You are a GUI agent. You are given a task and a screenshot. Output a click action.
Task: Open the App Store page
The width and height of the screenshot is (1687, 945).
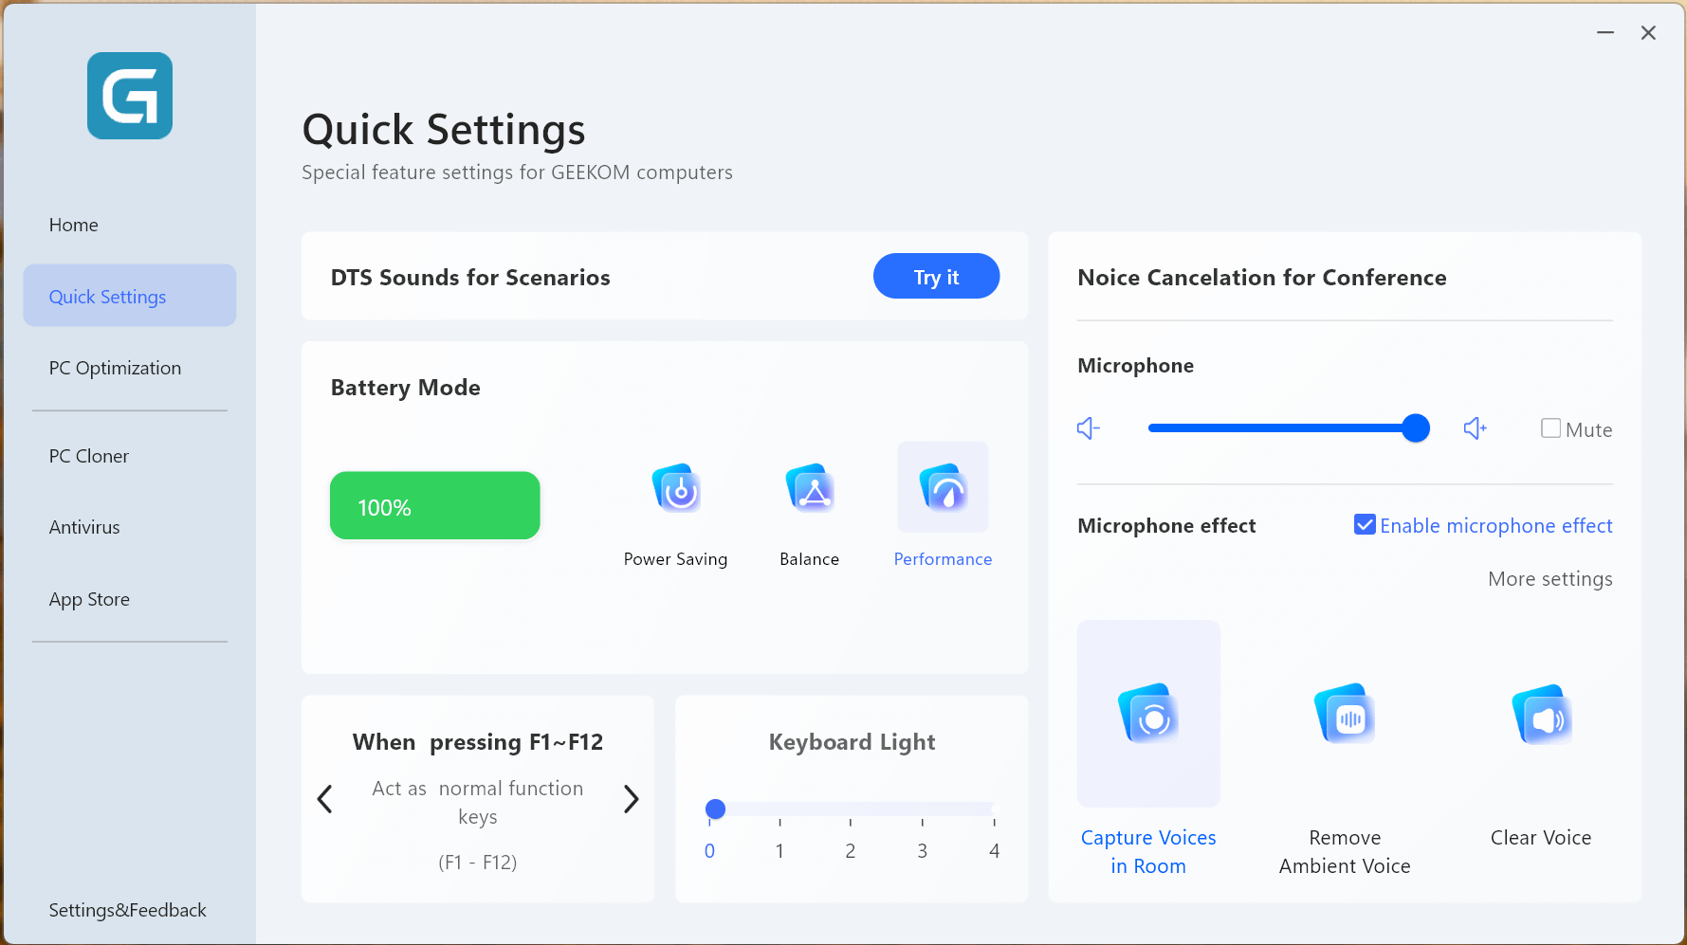pyautogui.click(x=89, y=599)
